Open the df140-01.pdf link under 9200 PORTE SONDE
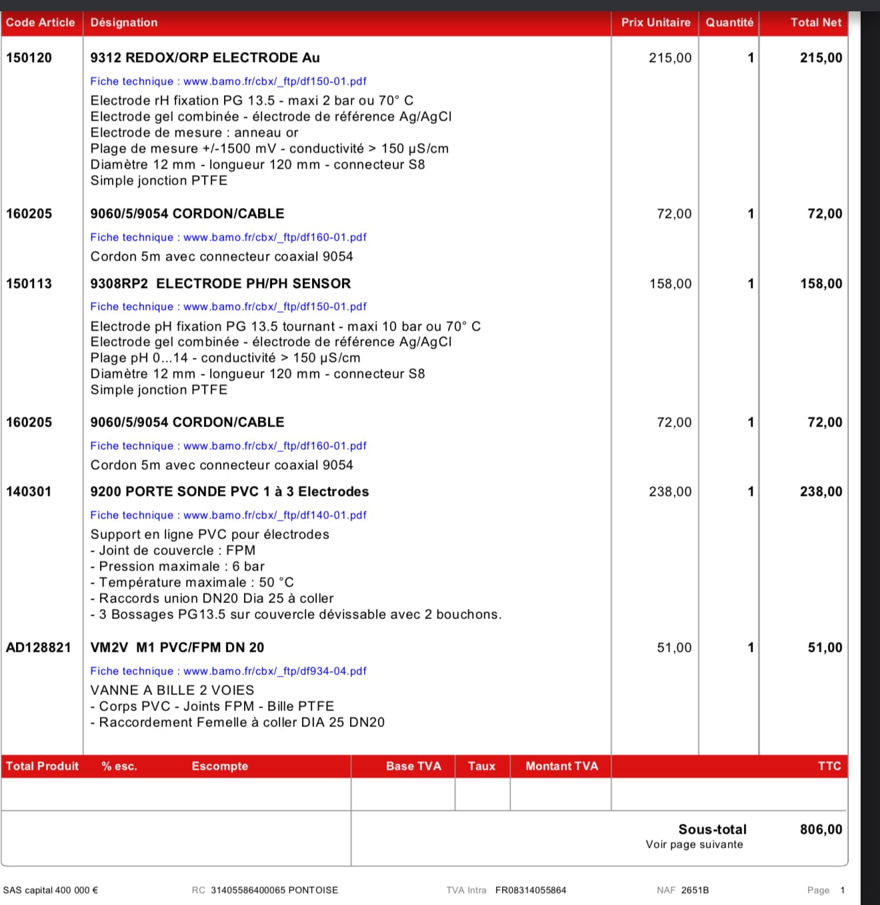Image resolution: width=880 pixels, height=905 pixels. [275, 515]
